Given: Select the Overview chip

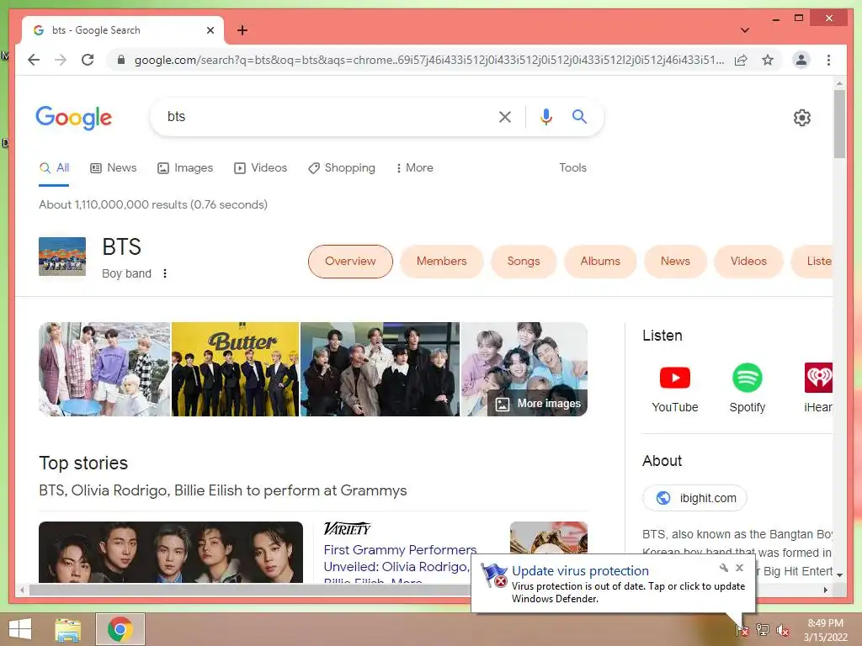Looking at the screenshot, I should click(x=350, y=262).
